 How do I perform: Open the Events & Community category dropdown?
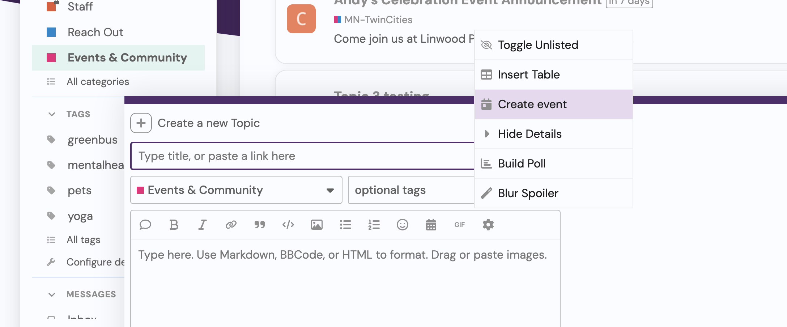(236, 190)
